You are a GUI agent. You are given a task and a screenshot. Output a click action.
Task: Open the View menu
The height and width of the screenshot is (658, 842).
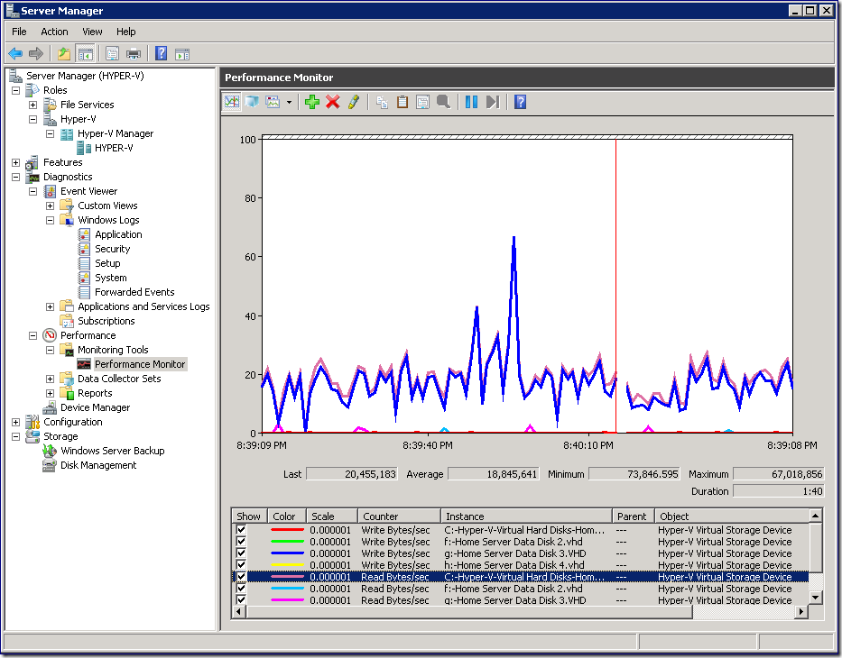click(x=92, y=32)
